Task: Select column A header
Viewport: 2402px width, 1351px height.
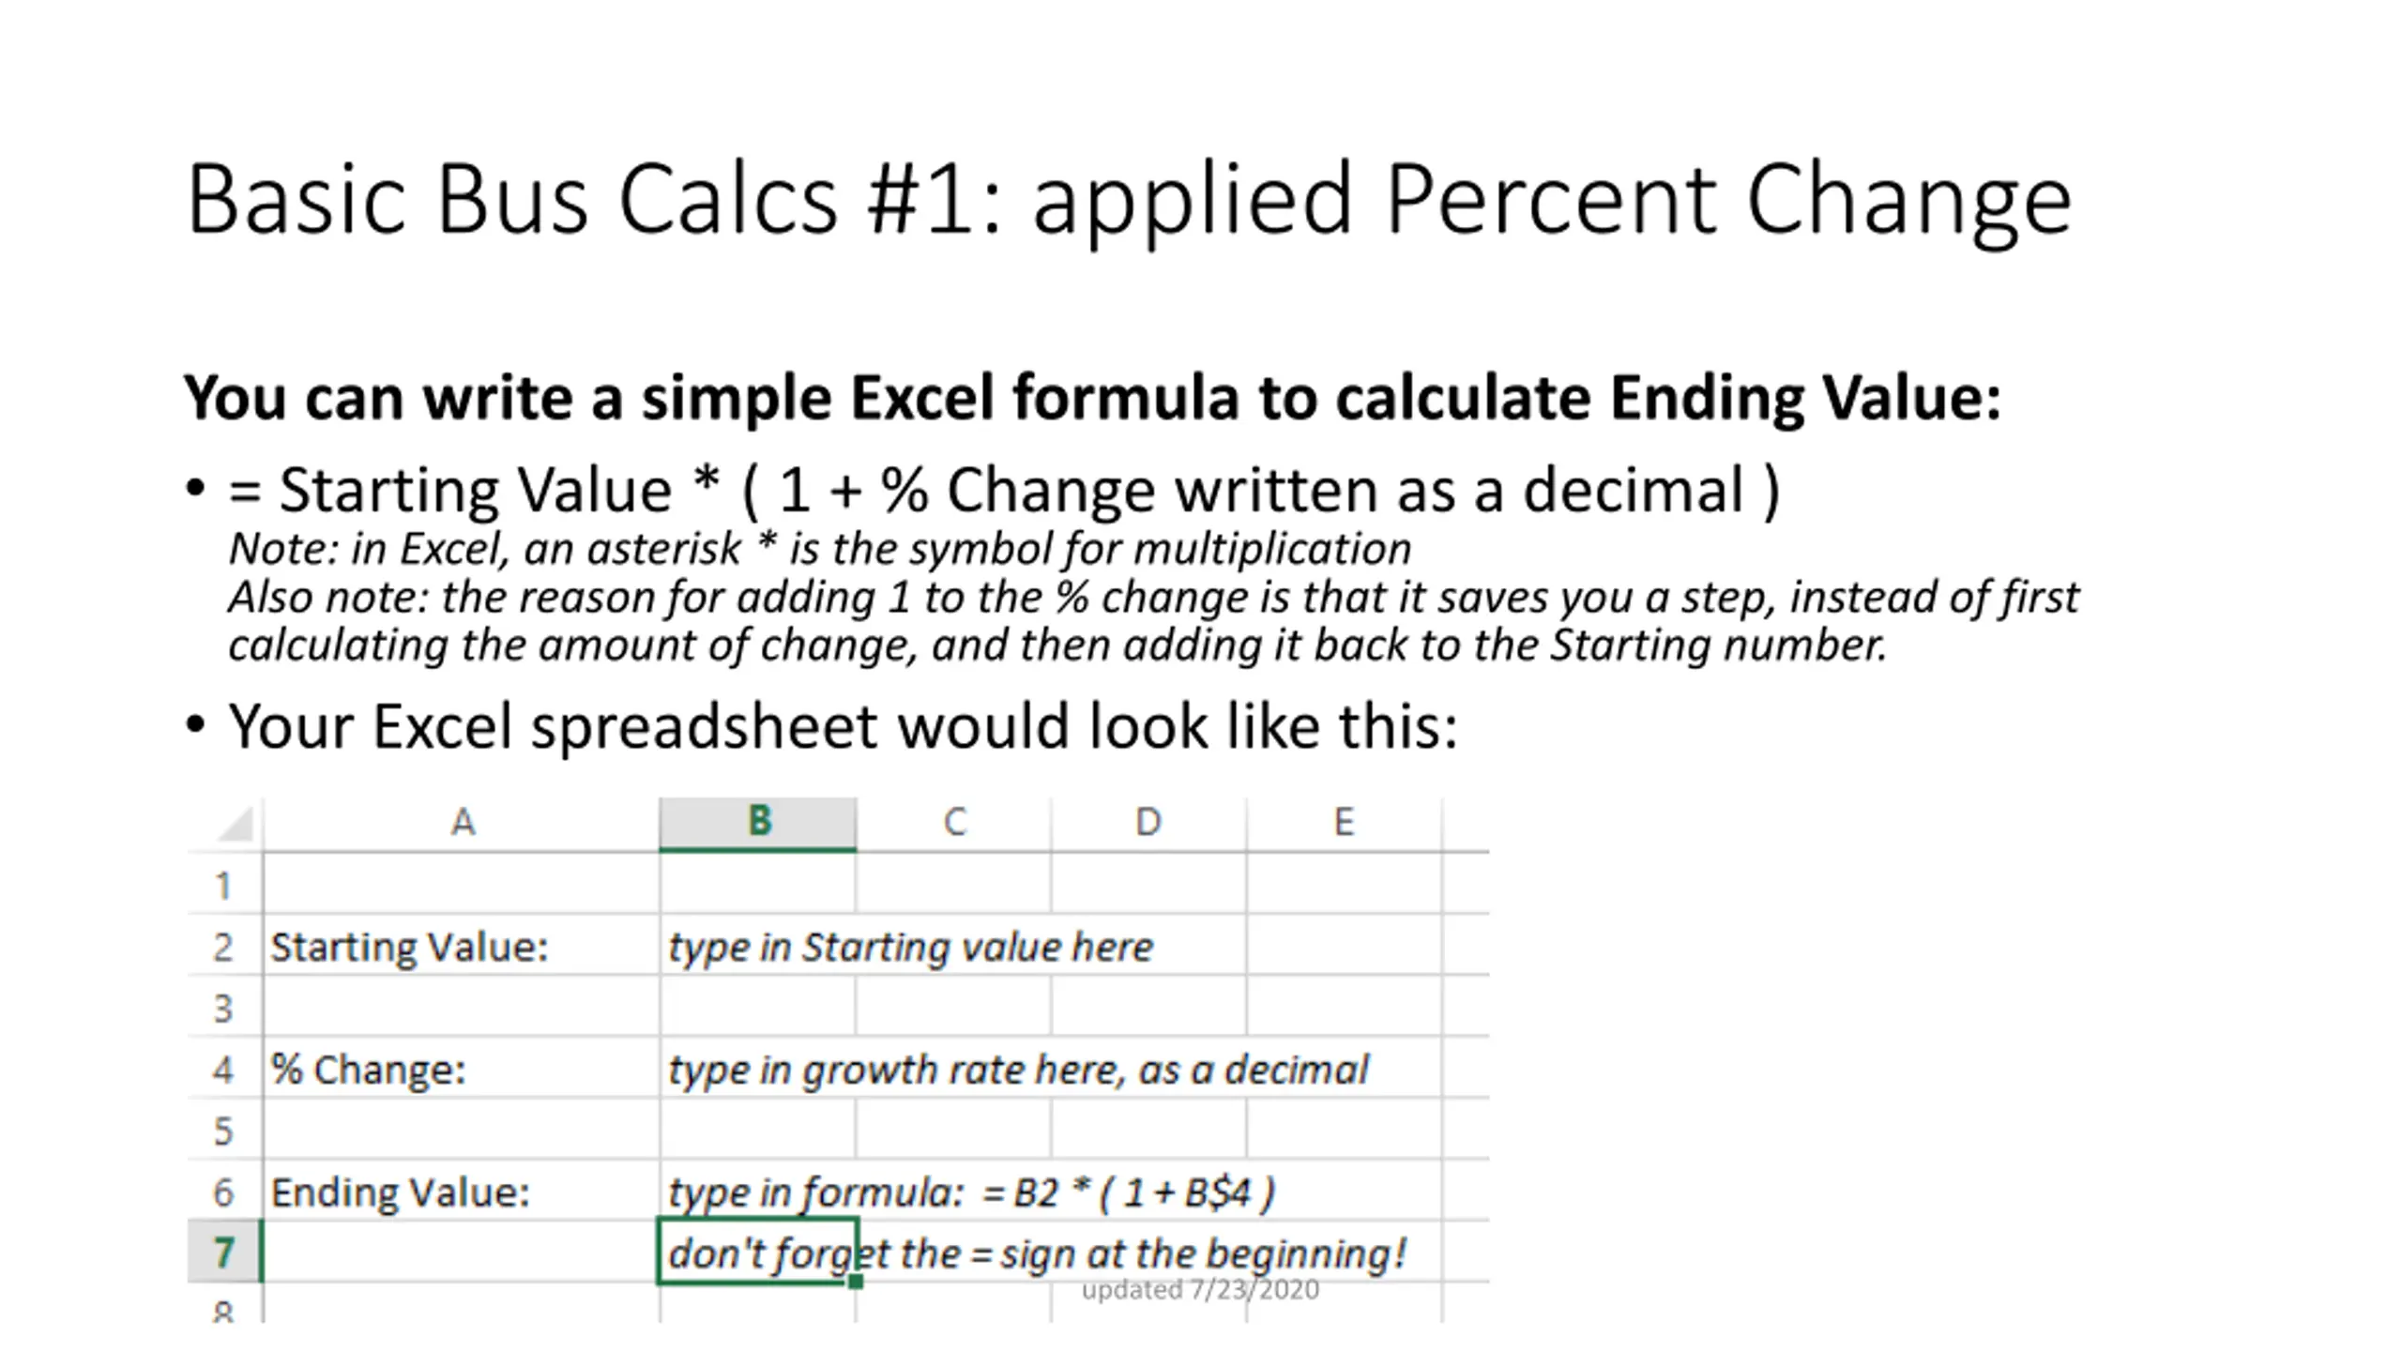Action: click(462, 824)
